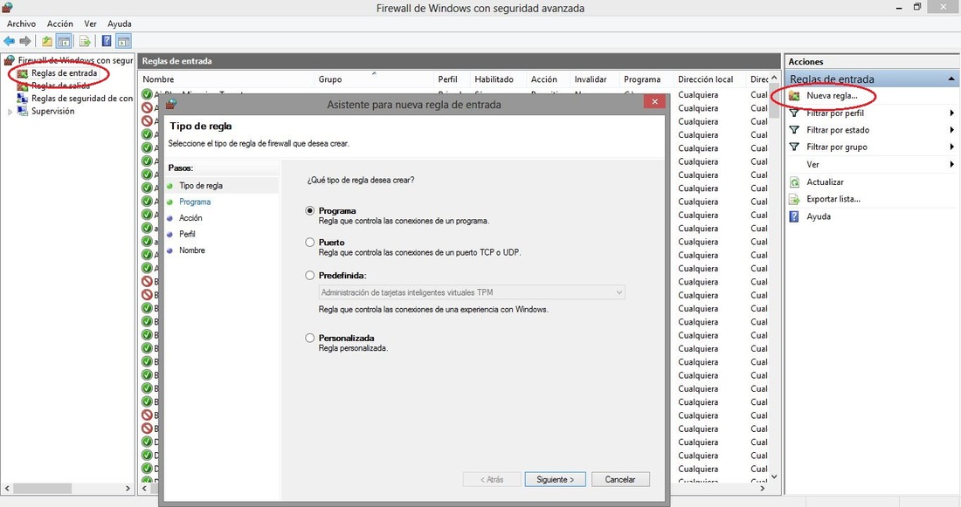
Task: Click the Atrás button
Action: coord(492,479)
